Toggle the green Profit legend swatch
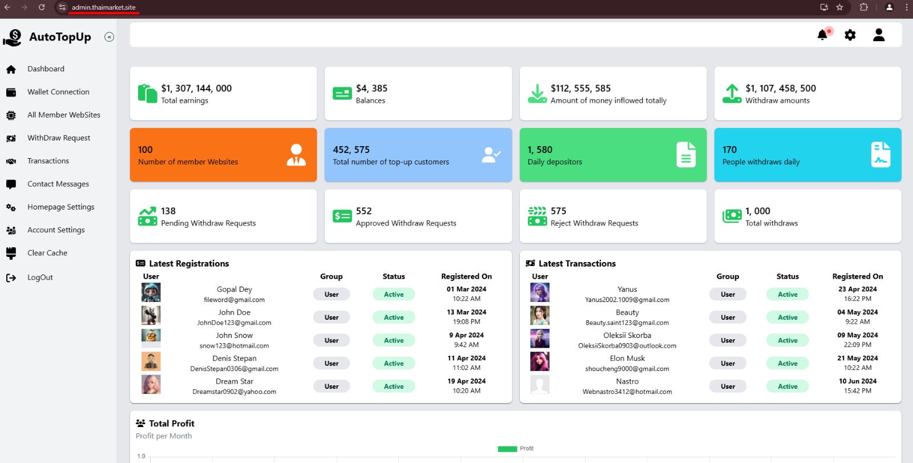 pos(507,449)
